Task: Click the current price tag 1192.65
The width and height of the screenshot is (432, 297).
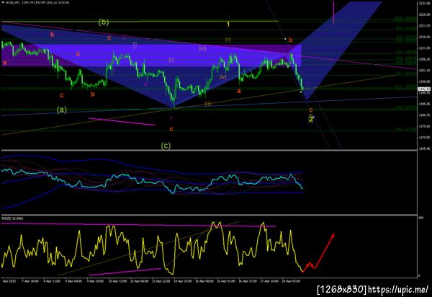Action: pos(425,89)
